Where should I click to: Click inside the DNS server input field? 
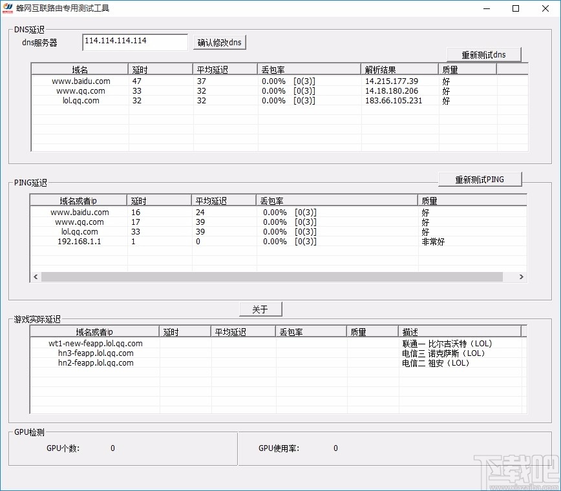click(x=134, y=41)
